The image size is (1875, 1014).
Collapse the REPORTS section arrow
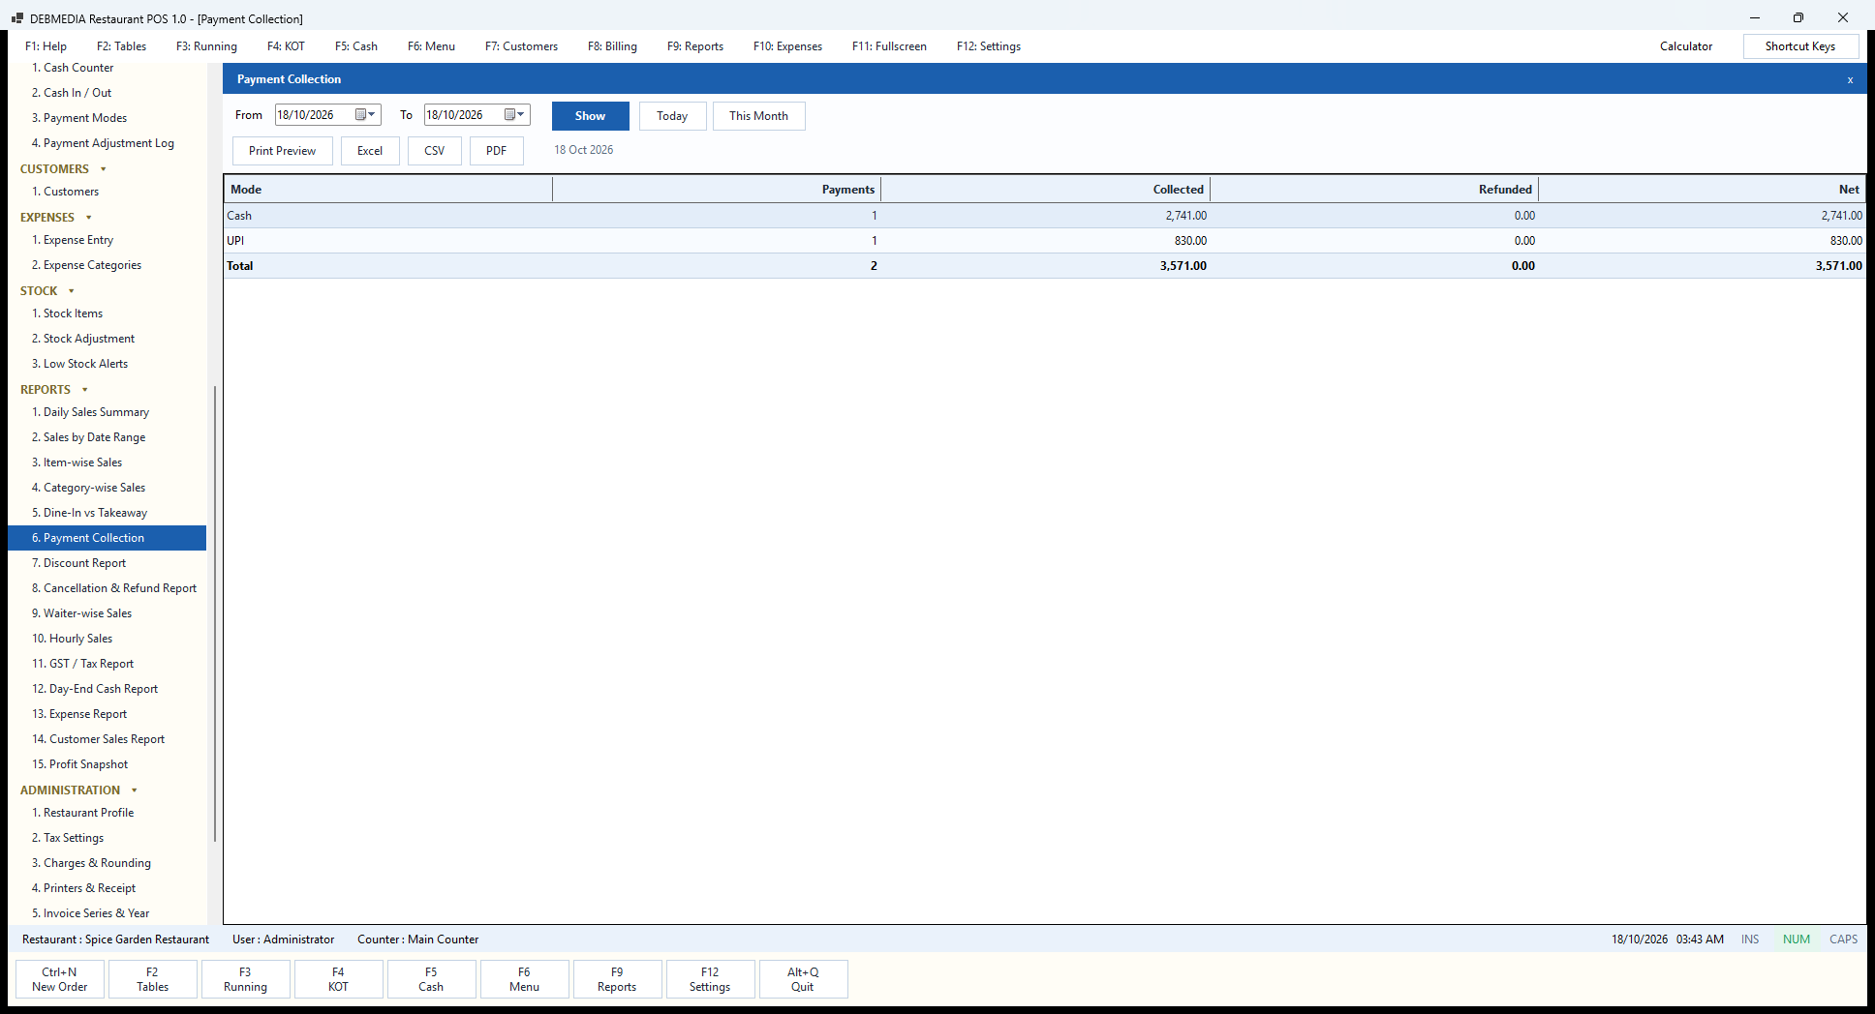point(85,390)
